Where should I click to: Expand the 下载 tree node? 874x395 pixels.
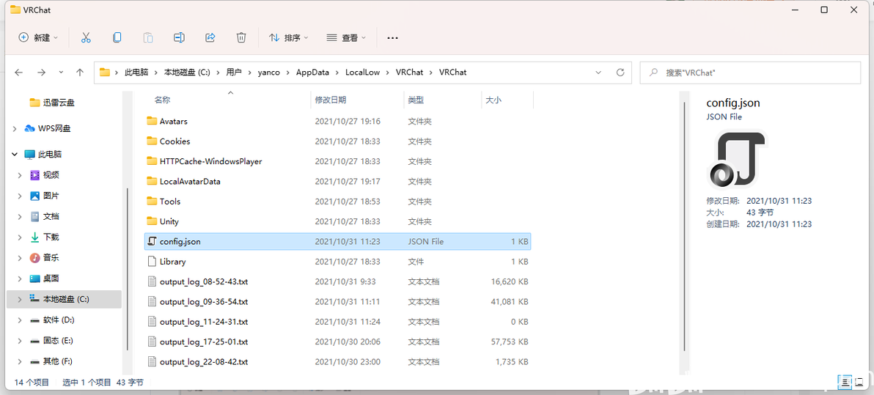pos(20,237)
